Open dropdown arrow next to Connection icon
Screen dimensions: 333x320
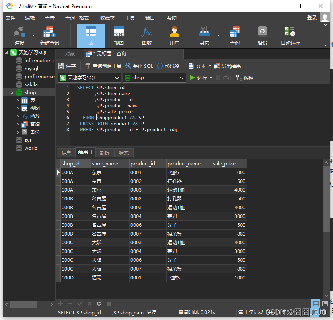coord(33,35)
